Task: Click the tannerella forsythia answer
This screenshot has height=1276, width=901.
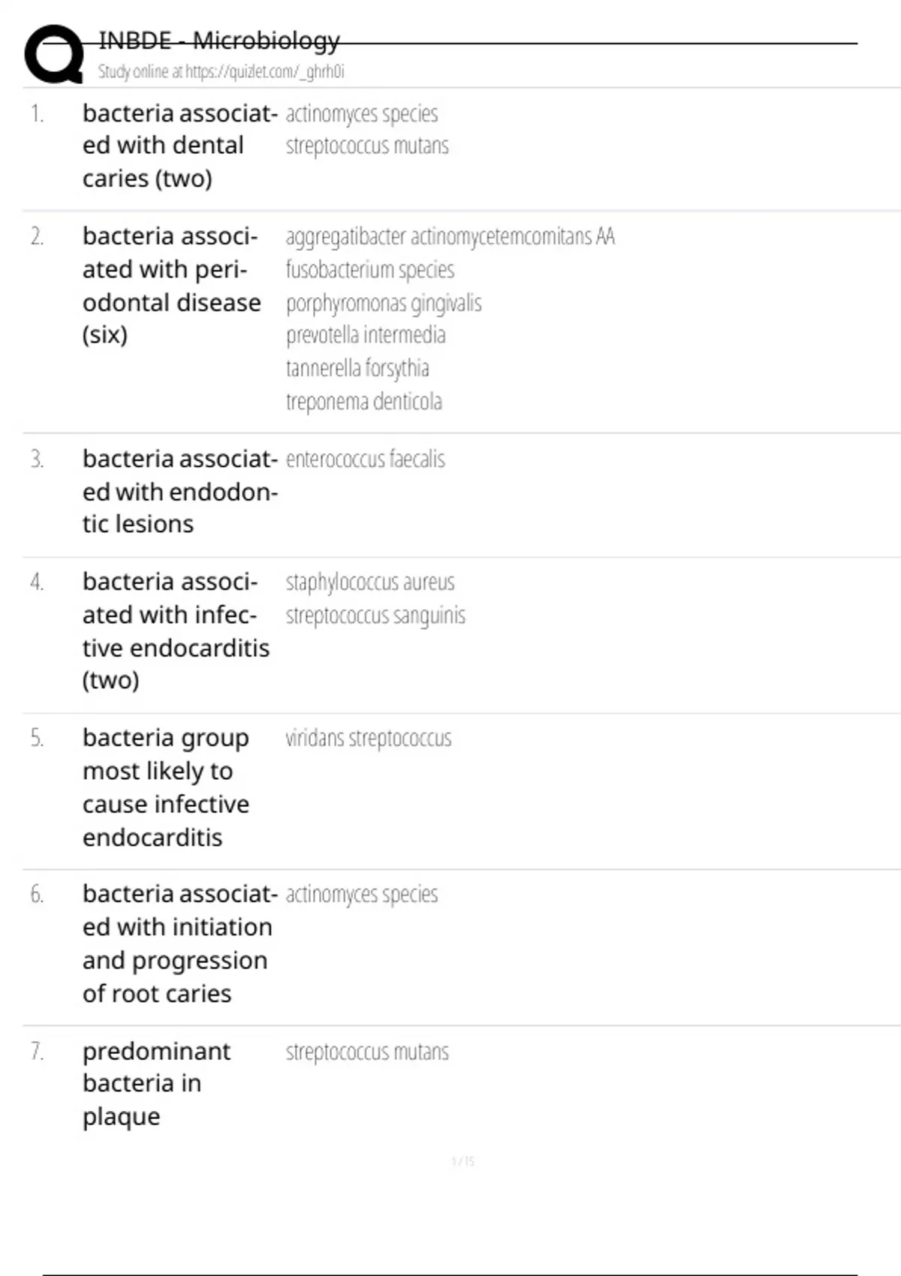Action: pyautogui.click(x=357, y=369)
